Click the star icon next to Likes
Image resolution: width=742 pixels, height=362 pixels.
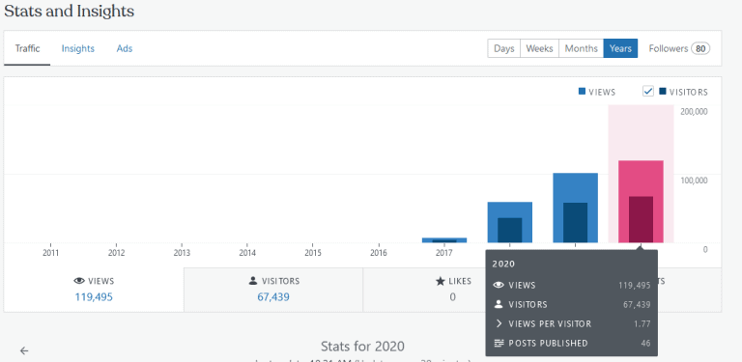click(440, 281)
